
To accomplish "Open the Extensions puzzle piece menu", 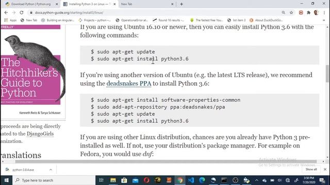I will [x=308, y=12].
